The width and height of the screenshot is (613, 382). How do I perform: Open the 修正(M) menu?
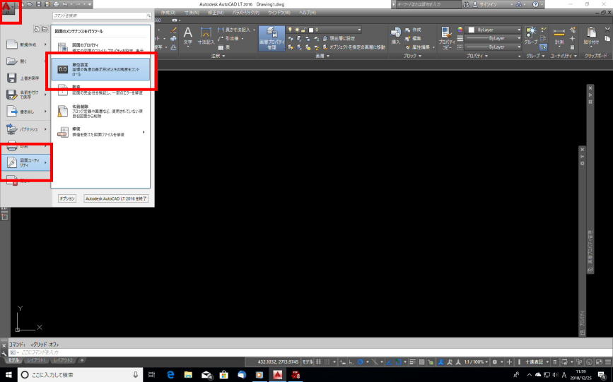pos(216,13)
